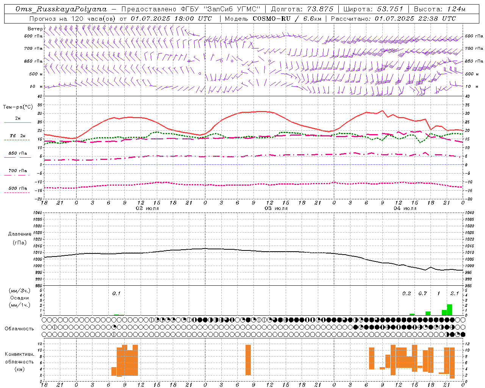Click the (мм/3ч.) unit label
Image resolution: width=485 pixels, height=388 pixels.
pos(20,291)
